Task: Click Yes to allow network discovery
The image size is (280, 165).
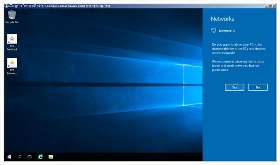Action: pyautogui.click(x=234, y=87)
